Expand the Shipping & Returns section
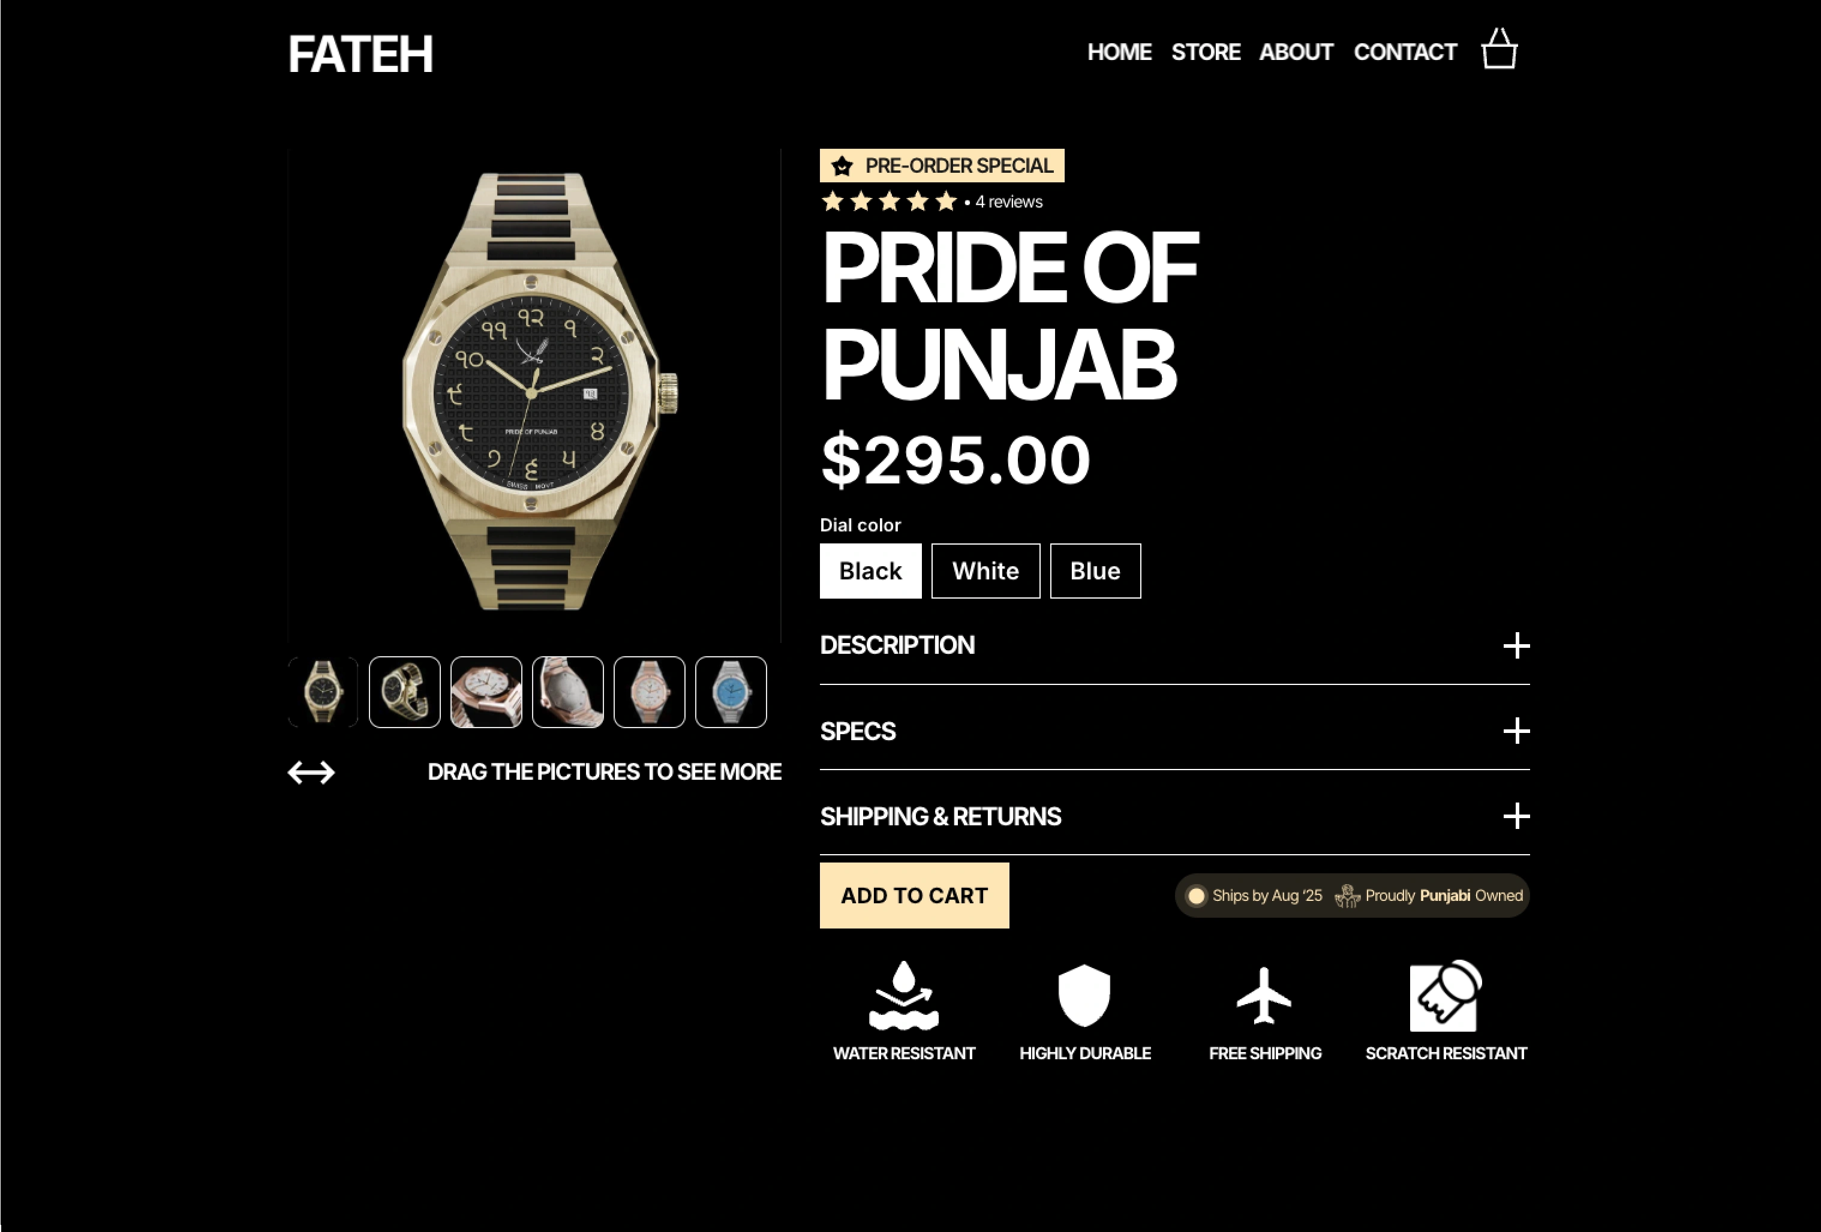This screenshot has width=1821, height=1232. (1174, 816)
